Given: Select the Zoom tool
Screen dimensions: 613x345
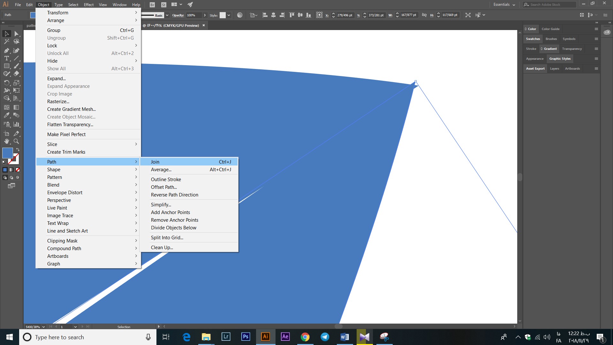Looking at the screenshot, I should [16, 141].
